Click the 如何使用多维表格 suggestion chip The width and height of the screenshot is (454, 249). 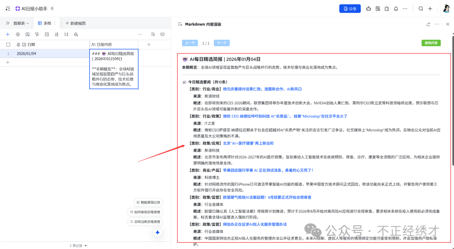pos(145,212)
